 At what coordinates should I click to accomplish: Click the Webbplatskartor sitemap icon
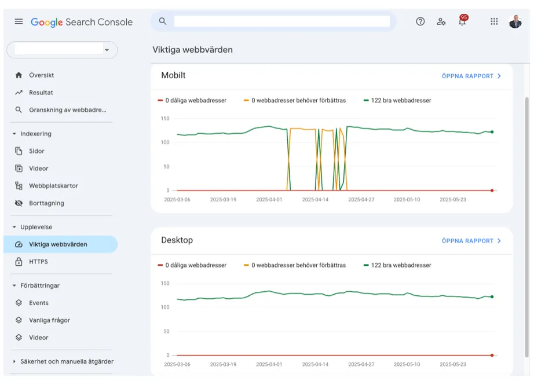(19, 186)
